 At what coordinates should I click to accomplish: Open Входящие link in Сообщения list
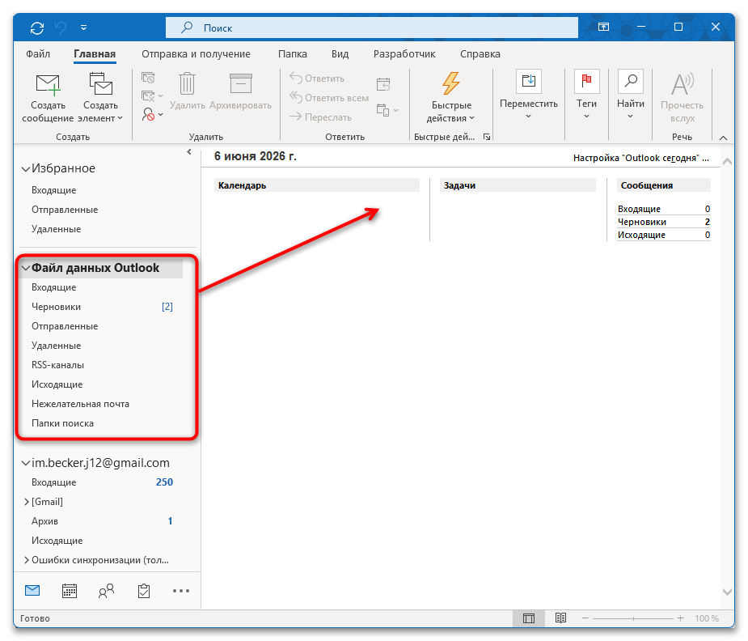(x=639, y=209)
